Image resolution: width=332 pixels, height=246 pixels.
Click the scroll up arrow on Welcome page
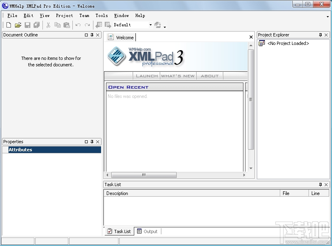coord(251,45)
